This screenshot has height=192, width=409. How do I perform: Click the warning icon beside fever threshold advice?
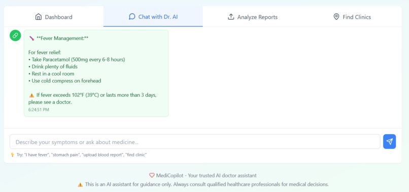pyautogui.click(x=31, y=95)
